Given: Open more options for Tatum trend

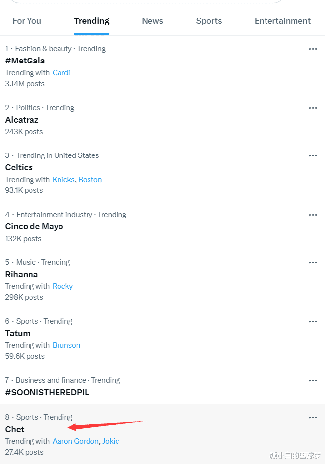Looking at the screenshot, I should pyautogui.click(x=313, y=321).
